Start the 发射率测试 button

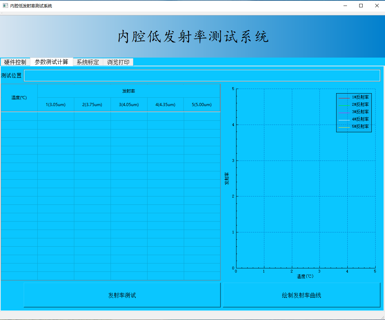click(x=122, y=295)
